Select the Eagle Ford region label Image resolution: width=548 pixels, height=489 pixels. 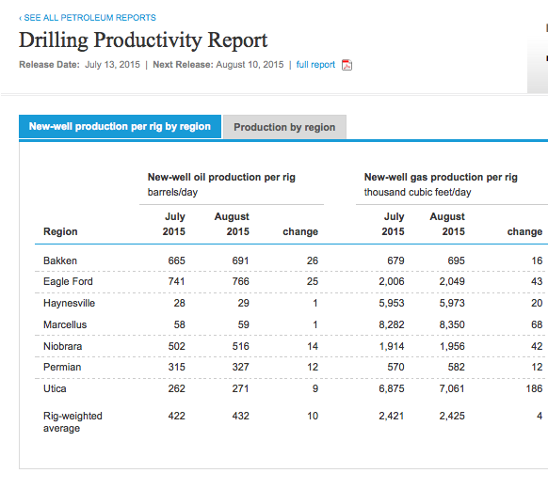pyautogui.click(x=68, y=281)
